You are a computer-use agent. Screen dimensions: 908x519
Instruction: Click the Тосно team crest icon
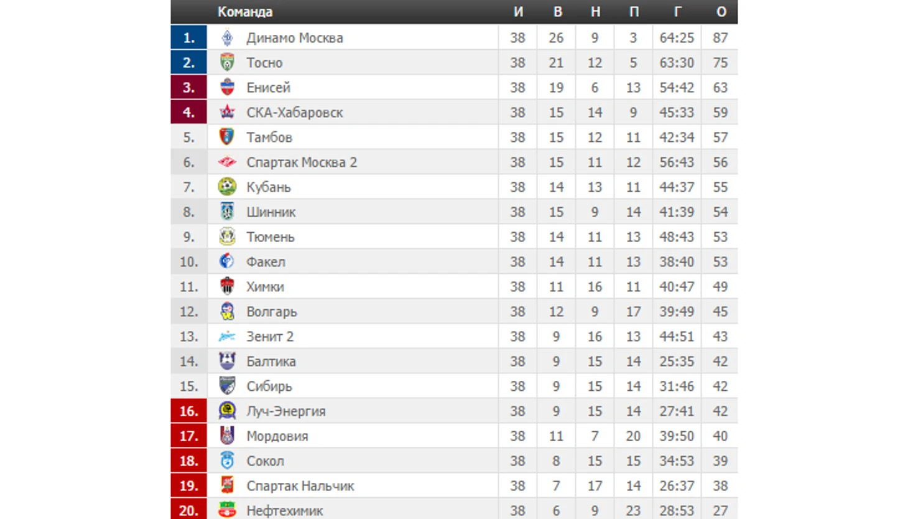(227, 62)
